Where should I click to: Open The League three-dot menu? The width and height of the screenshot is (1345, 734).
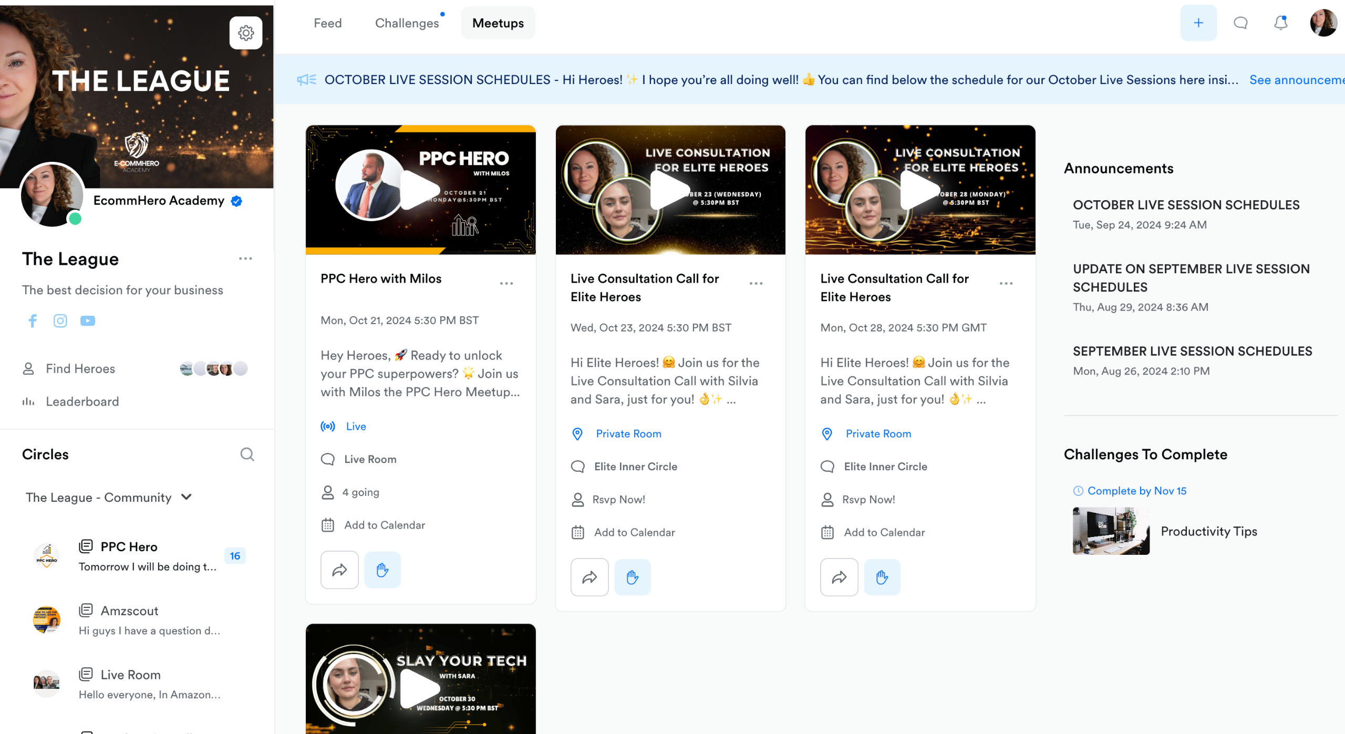[245, 259]
